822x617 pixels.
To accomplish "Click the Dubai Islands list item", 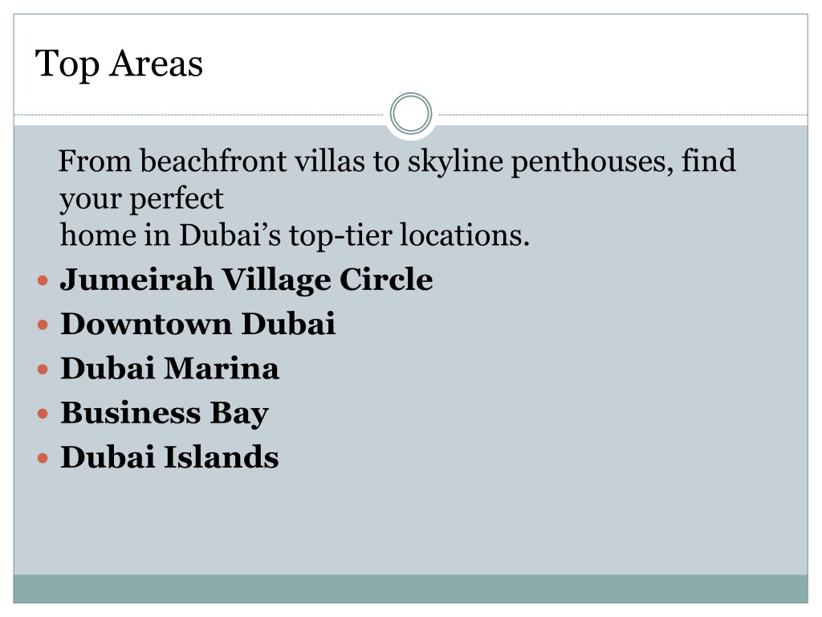I will [x=170, y=457].
